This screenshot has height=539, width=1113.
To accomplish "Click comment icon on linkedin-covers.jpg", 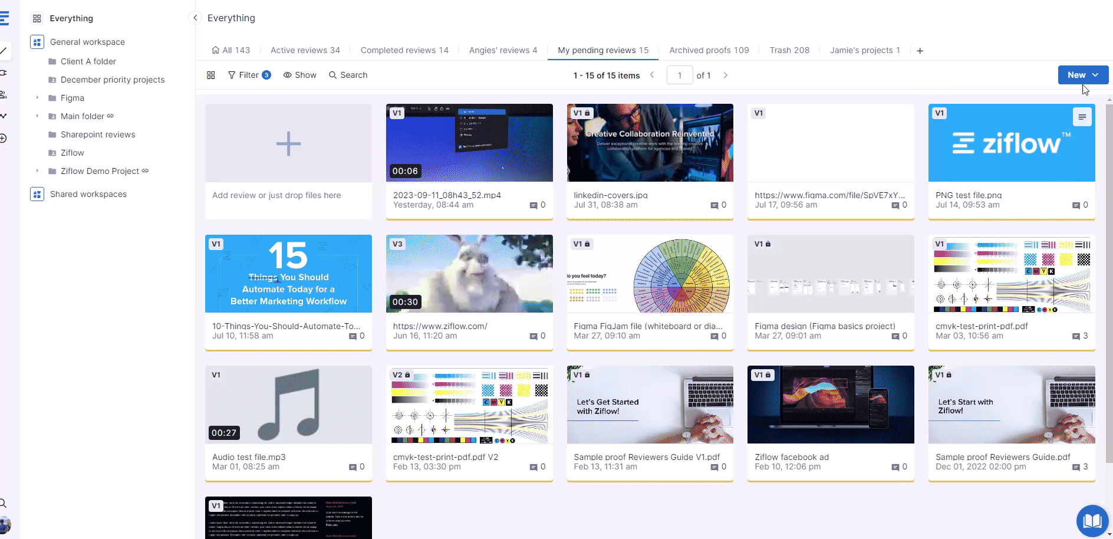I will coord(714,205).
